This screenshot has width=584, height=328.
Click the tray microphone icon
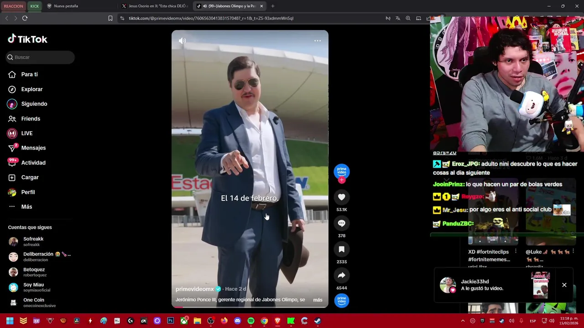[x=521, y=321]
